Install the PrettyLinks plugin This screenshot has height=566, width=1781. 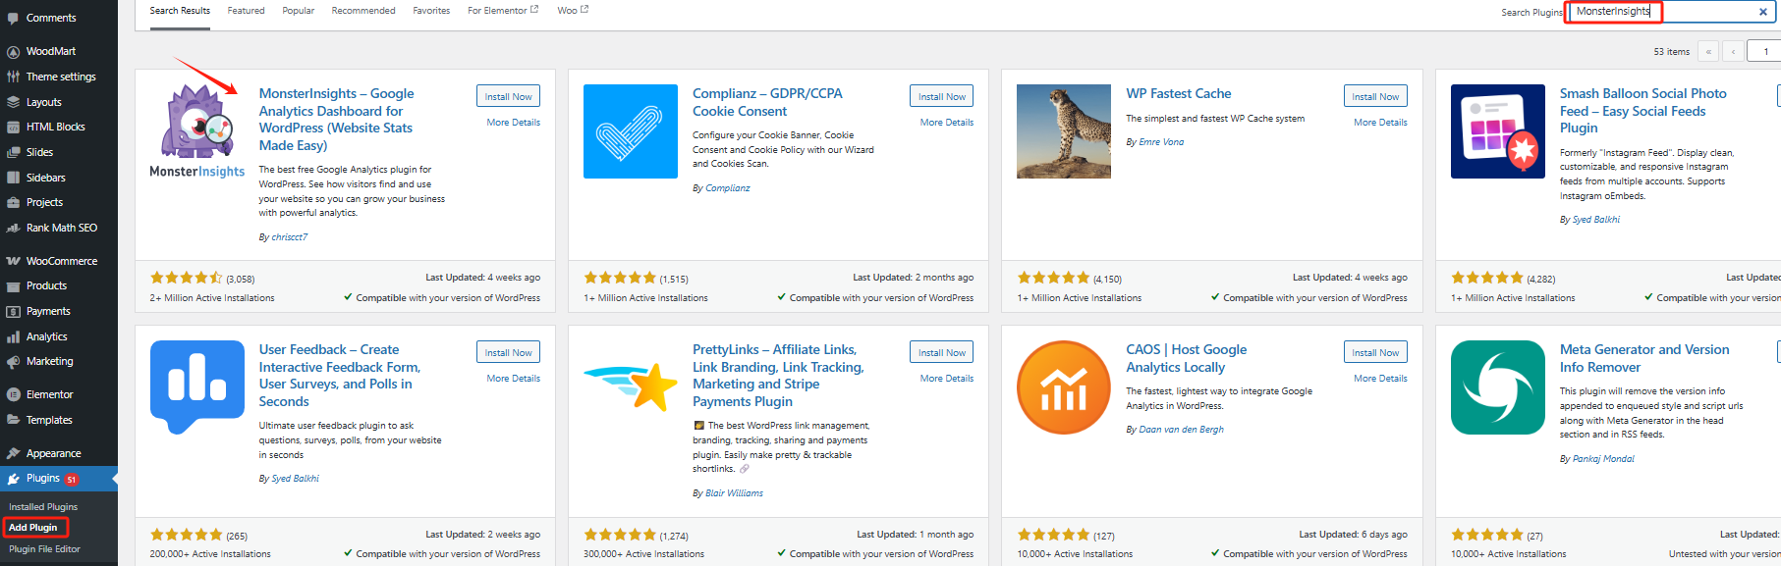click(x=942, y=352)
